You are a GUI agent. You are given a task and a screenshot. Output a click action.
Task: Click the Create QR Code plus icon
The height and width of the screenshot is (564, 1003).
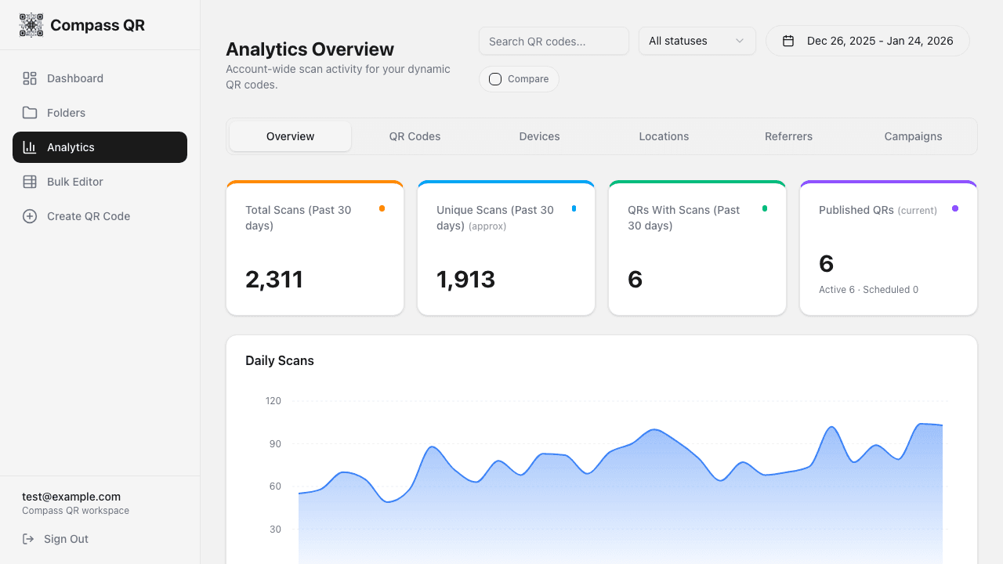coord(30,216)
